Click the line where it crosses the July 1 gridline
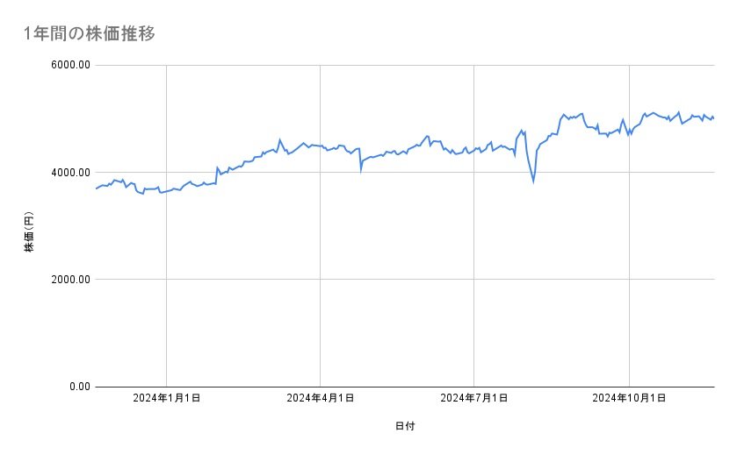This screenshot has width=737, height=455. (x=474, y=149)
